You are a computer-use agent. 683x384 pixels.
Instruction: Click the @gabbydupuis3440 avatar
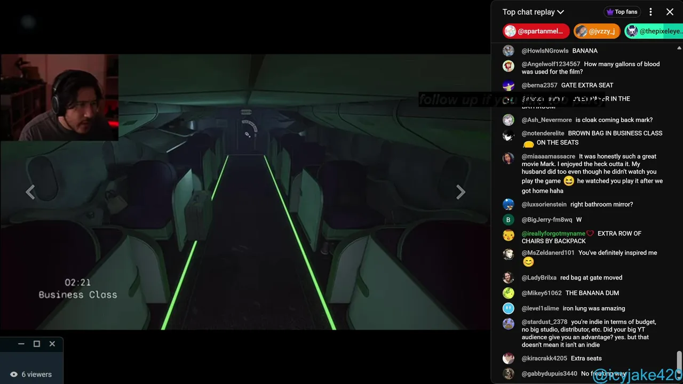[x=509, y=374]
